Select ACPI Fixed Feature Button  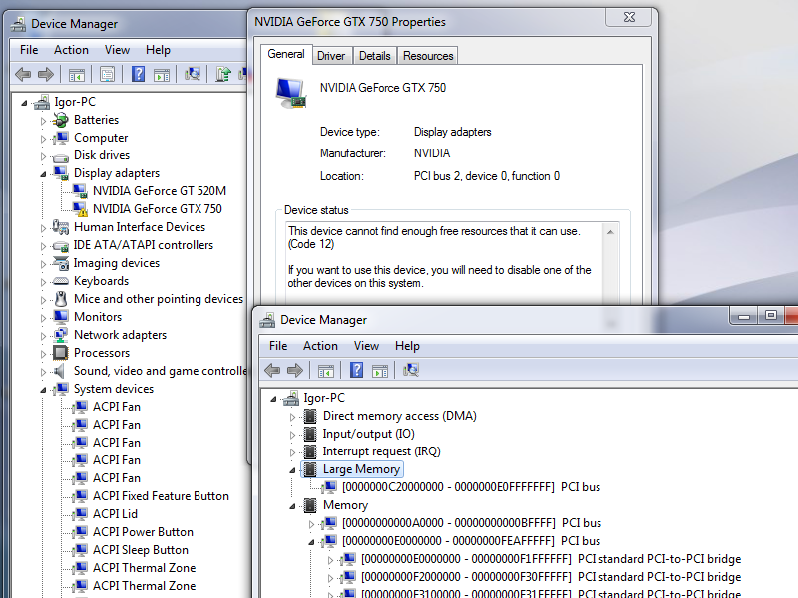click(x=161, y=496)
